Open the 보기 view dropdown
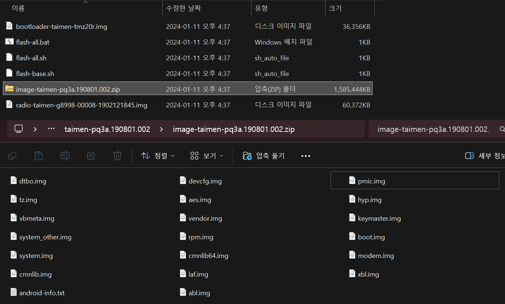This screenshot has width=505, height=304. [207, 156]
